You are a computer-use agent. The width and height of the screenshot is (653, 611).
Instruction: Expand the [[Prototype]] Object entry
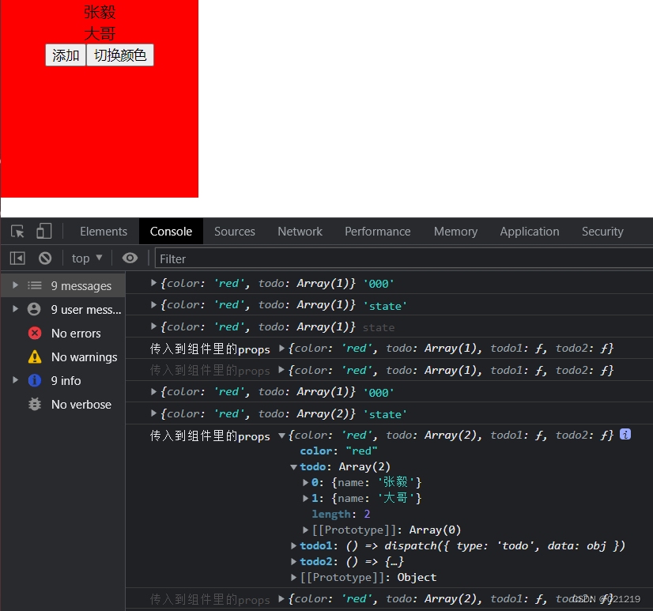295,577
